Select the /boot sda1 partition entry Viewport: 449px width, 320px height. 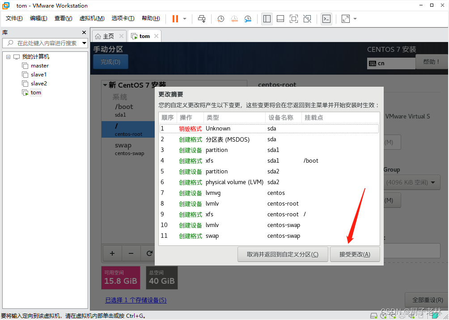pos(128,110)
